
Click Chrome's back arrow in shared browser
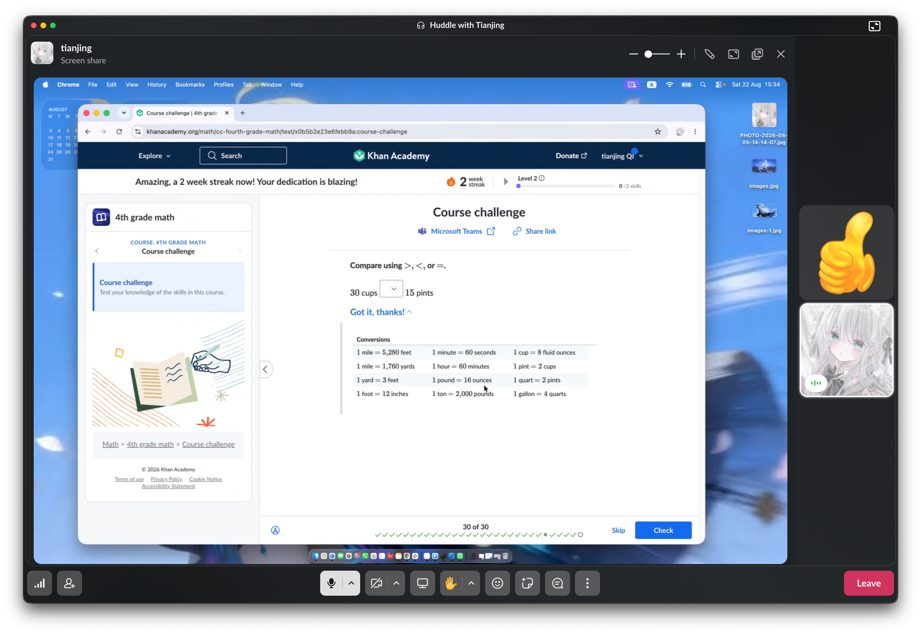(x=88, y=132)
